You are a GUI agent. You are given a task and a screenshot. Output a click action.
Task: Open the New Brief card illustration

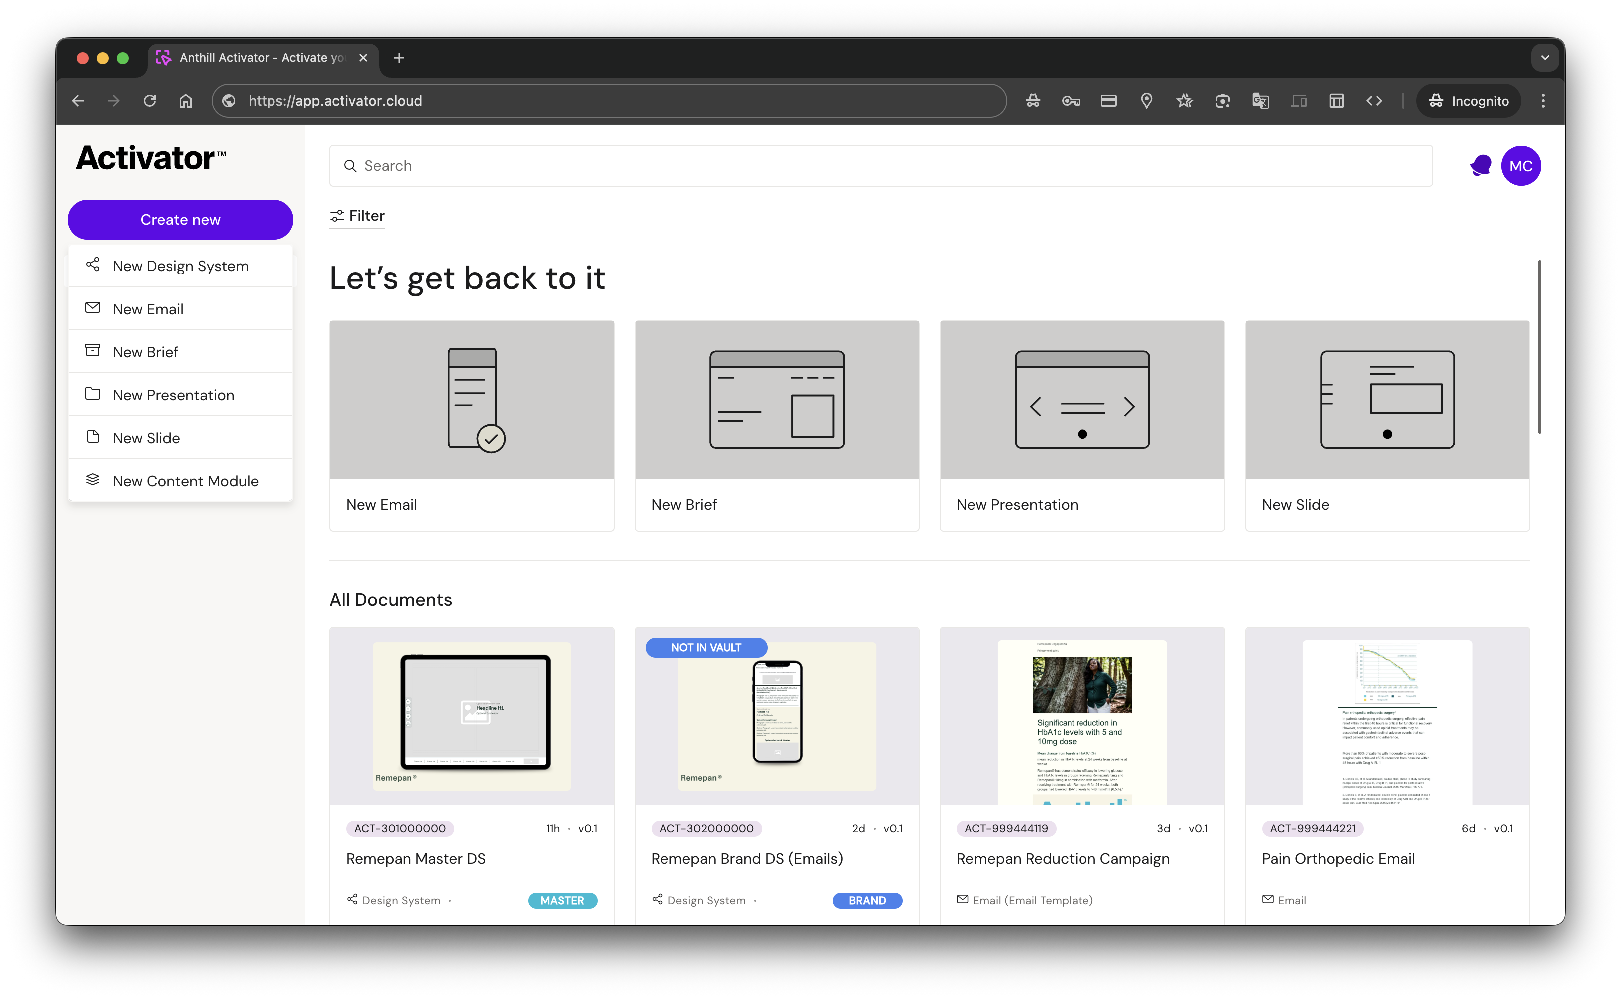point(777,400)
